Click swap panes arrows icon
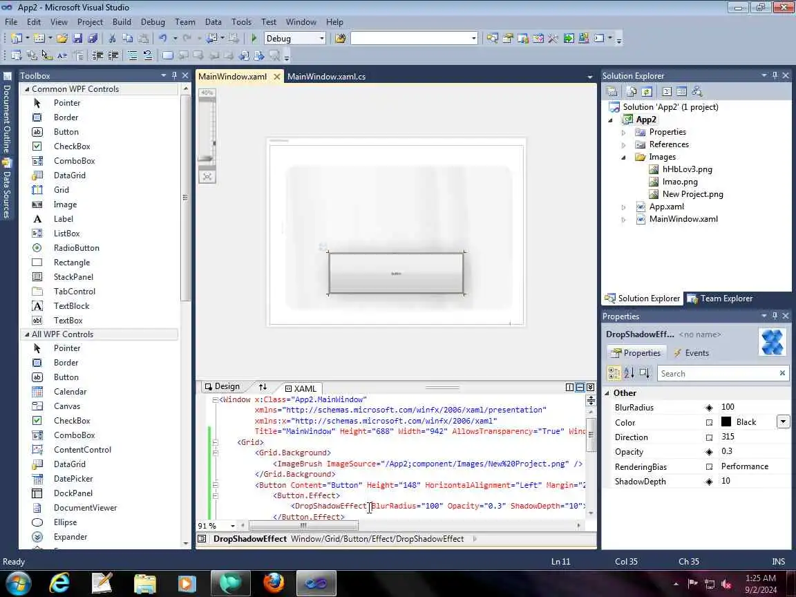796x597 pixels. click(x=263, y=387)
